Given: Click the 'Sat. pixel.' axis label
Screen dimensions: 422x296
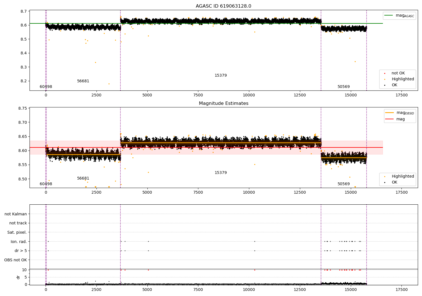Looking at the screenshot, I should [x=17, y=232].
